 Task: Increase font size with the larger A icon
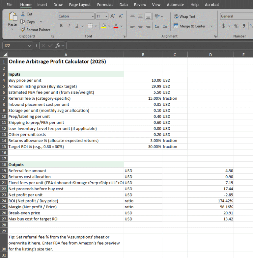coord(113,16)
